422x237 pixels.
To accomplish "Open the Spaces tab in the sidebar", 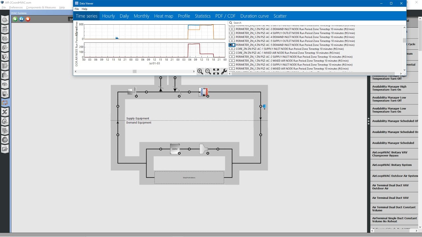I will 5,85.
